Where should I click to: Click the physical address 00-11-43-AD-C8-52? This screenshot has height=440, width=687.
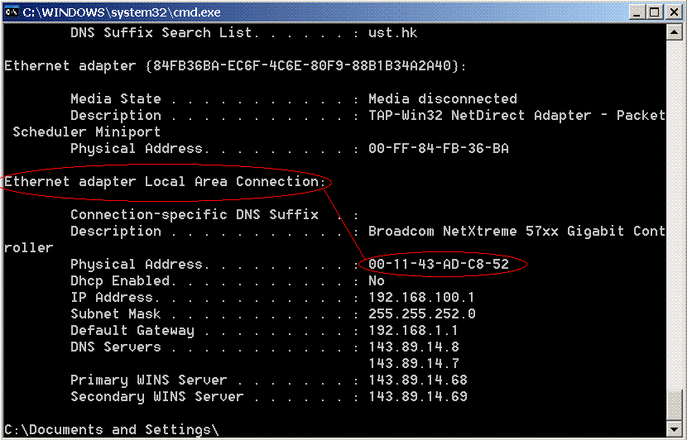pos(439,264)
